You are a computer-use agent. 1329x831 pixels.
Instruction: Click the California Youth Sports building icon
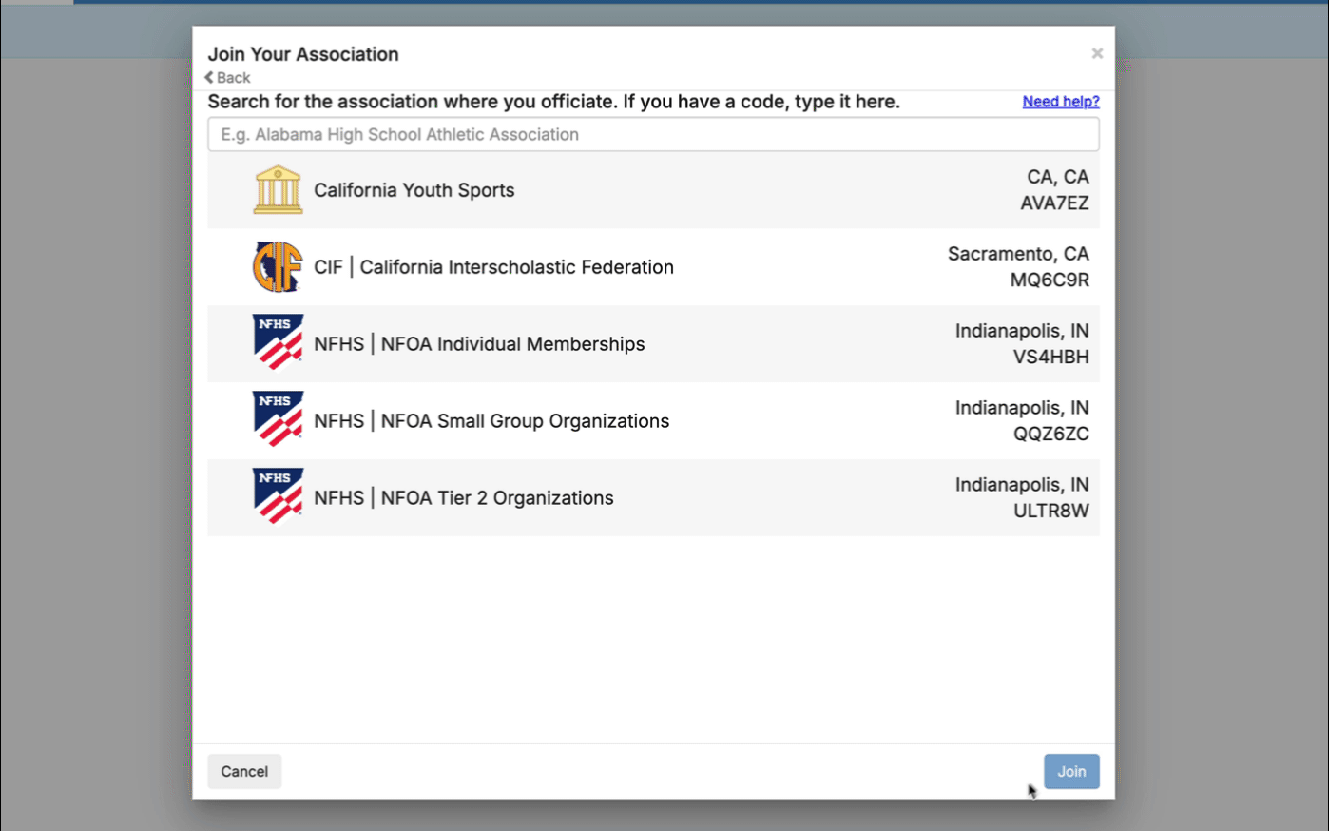(x=277, y=189)
